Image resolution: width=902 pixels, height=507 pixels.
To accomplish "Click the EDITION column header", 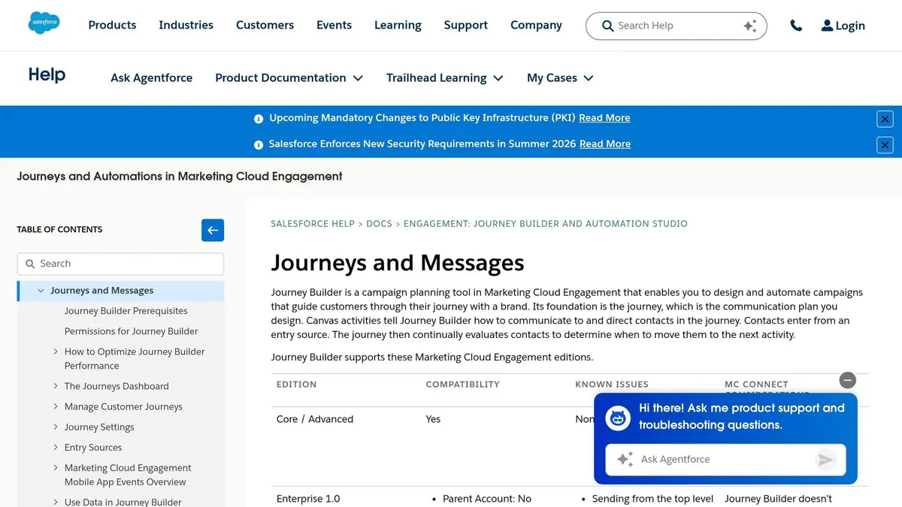I will click(x=296, y=385).
